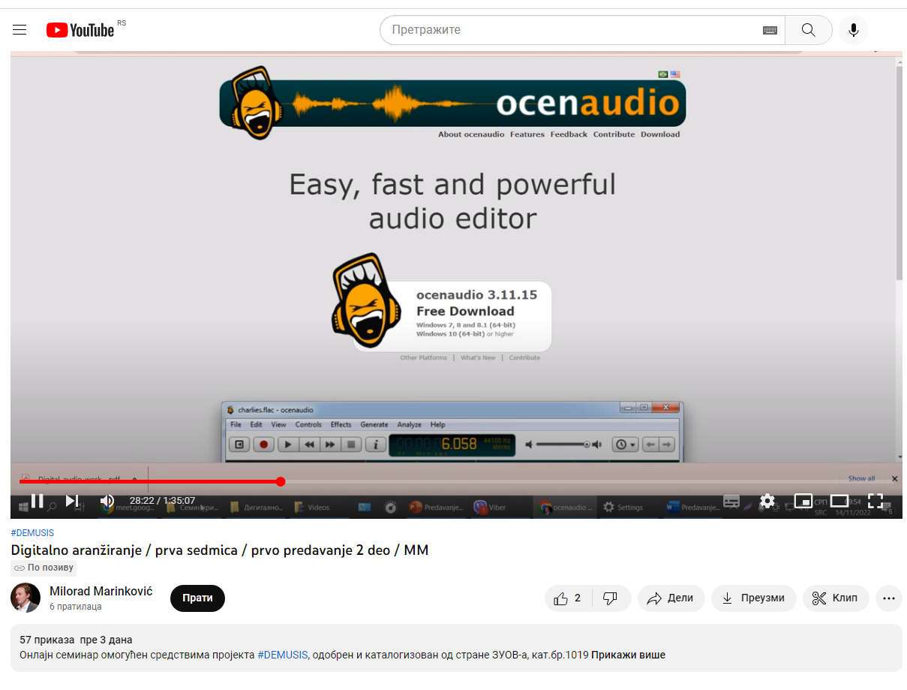
Task: Open Milorad Marinković channel name
Action: pyautogui.click(x=101, y=592)
